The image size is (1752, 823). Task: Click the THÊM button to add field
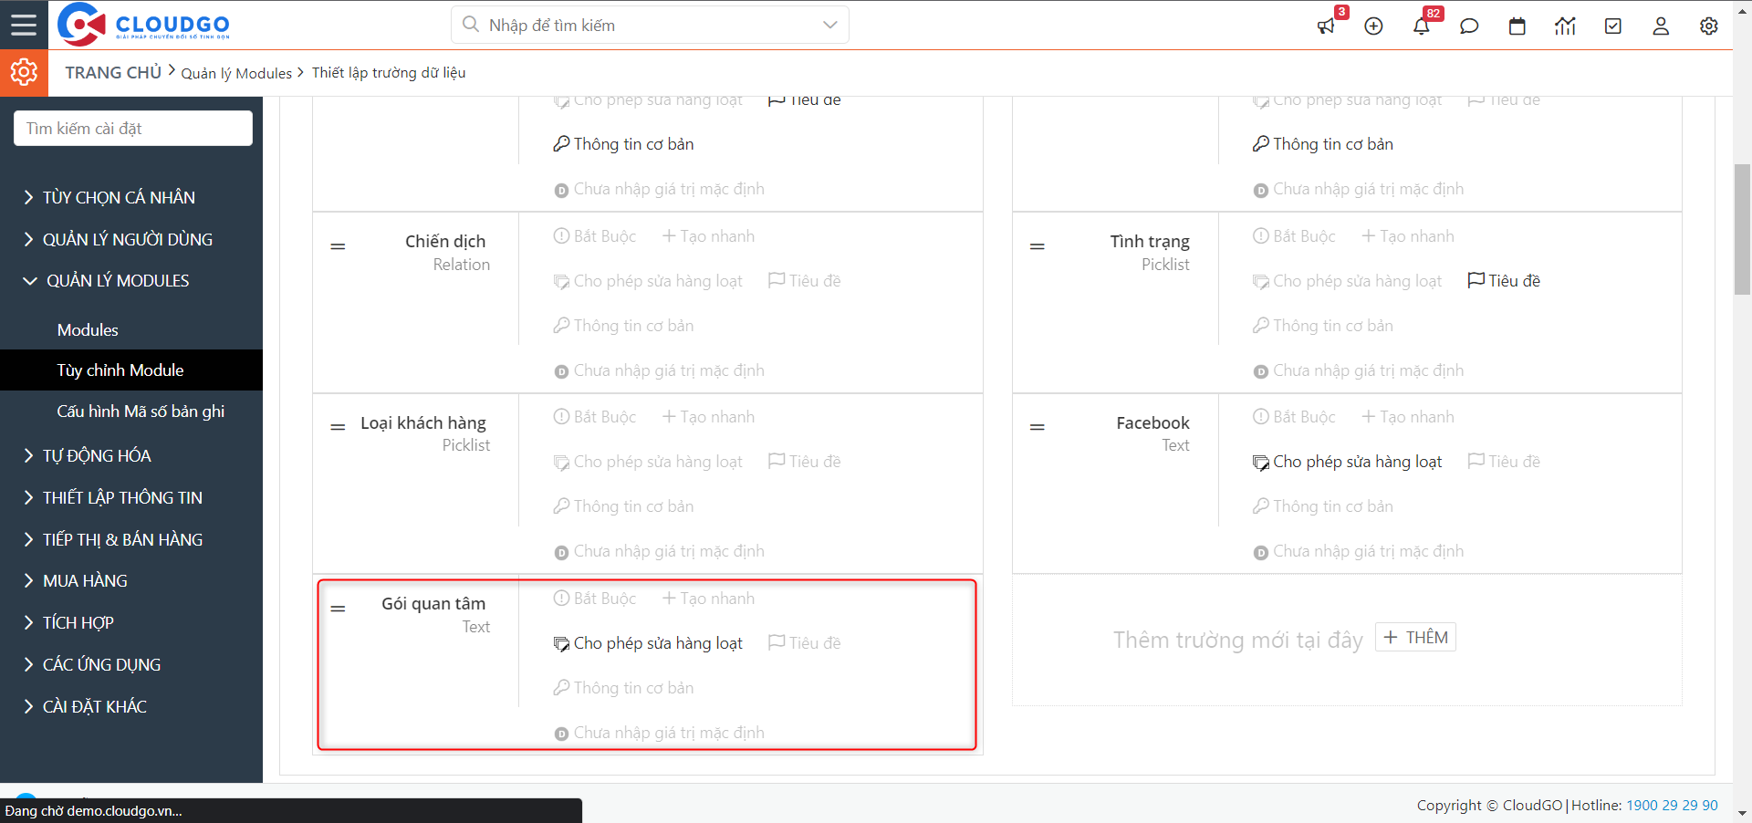pos(1415,638)
